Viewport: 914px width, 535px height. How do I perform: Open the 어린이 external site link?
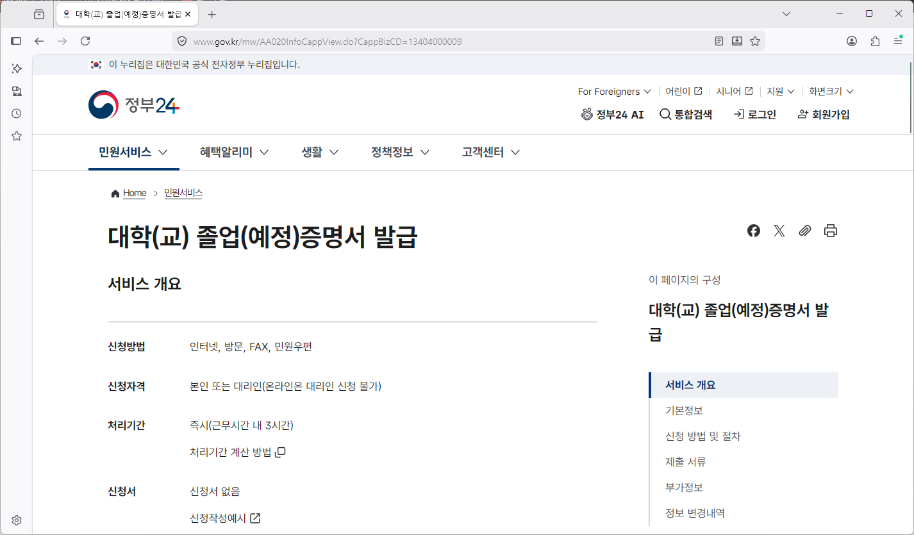pyautogui.click(x=684, y=92)
